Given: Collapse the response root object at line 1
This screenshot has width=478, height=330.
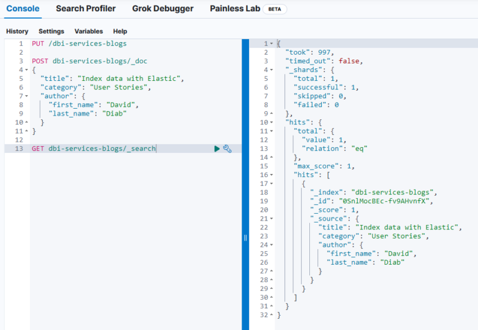Looking at the screenshot, I should (x=271, y=44).
